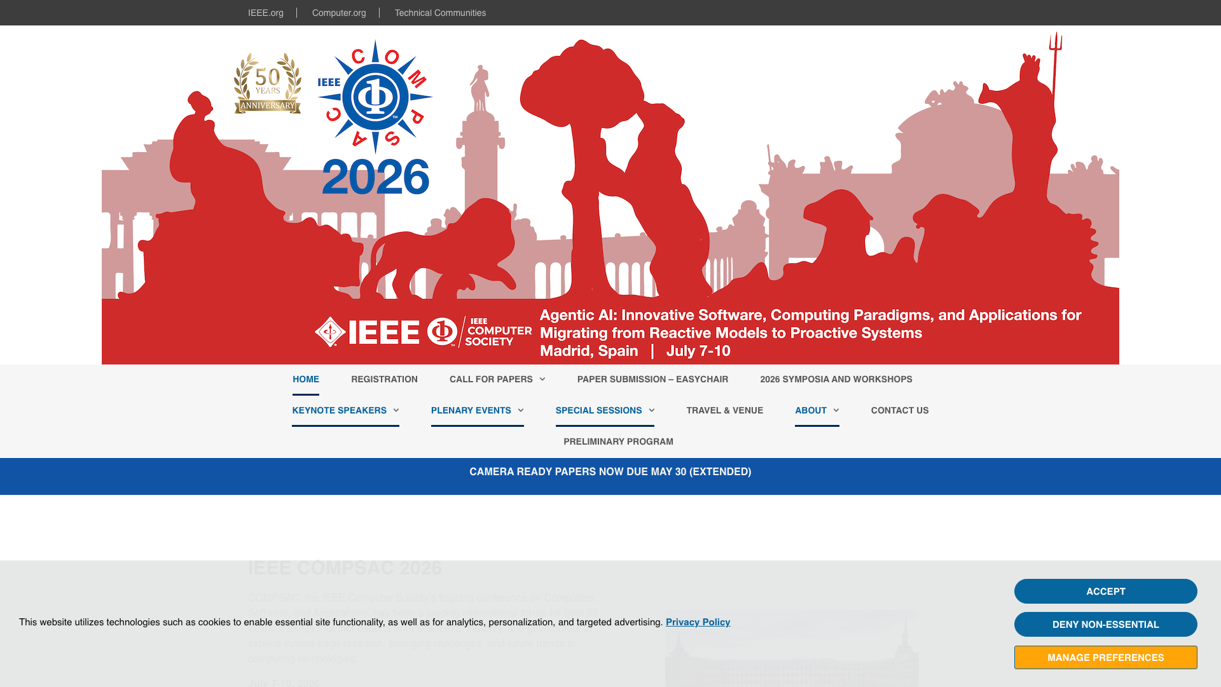Expand the Plenary Events dropdown chevron
This screenshot has height=687, width=1221.
click(521, 410)
